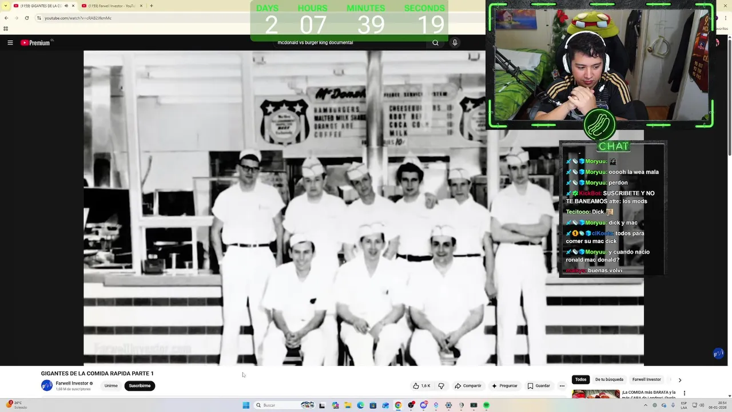
Task: Select the Todos filter chip
Action: (x=581, y=379)
